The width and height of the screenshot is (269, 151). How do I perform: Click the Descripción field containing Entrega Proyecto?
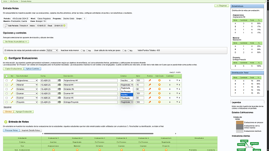pyautogui.click(x=90, y=102)
